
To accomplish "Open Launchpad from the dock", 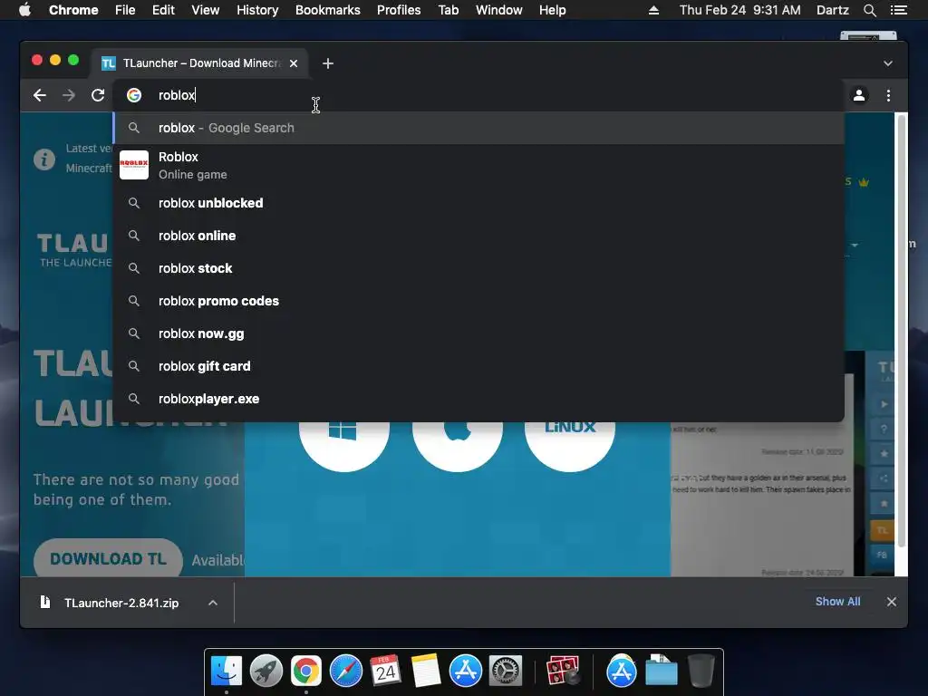I will click(266, 672).
